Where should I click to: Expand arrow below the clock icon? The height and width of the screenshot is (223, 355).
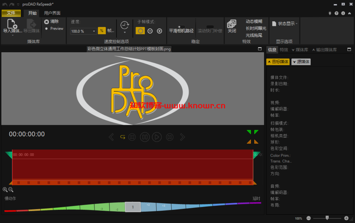[125, 33]
